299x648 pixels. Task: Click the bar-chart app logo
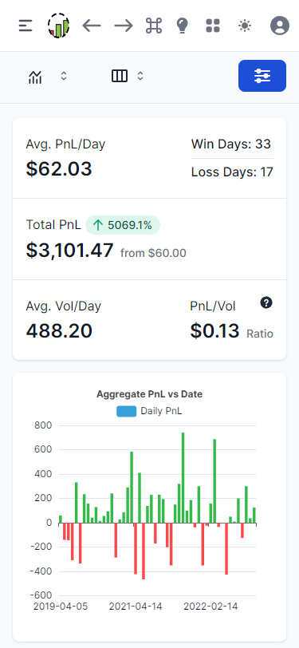(58, 26)
